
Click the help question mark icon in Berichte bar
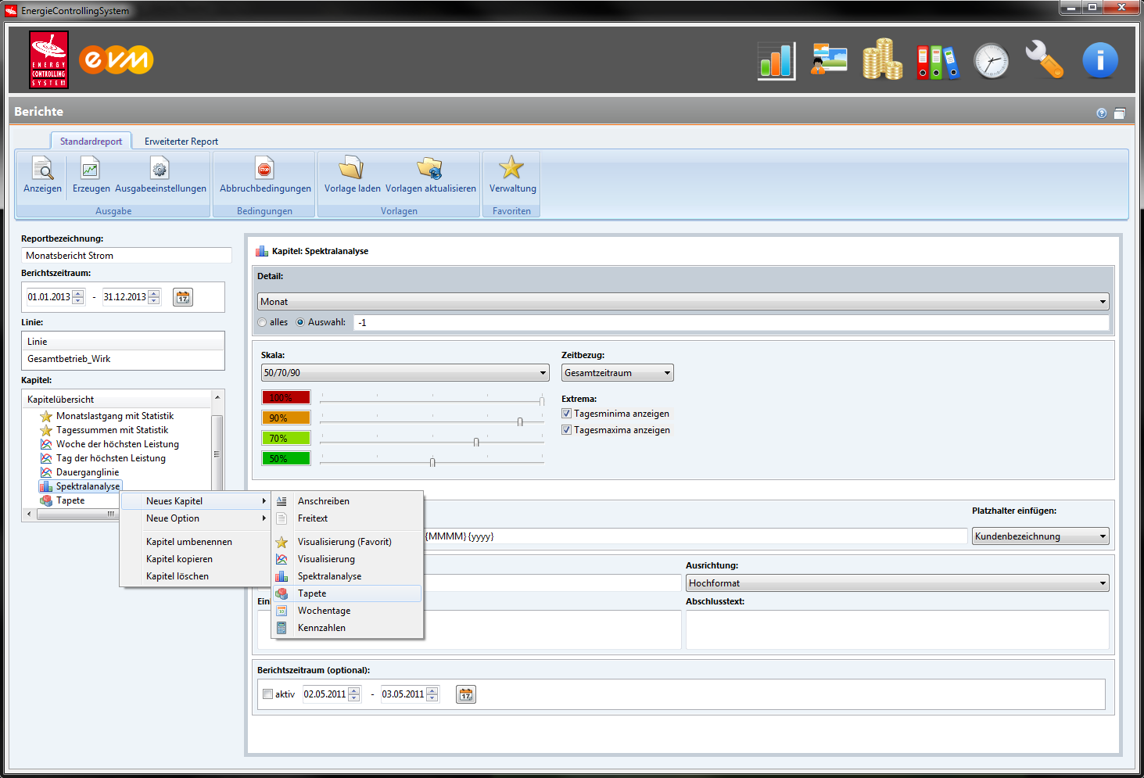[1102, 113]
